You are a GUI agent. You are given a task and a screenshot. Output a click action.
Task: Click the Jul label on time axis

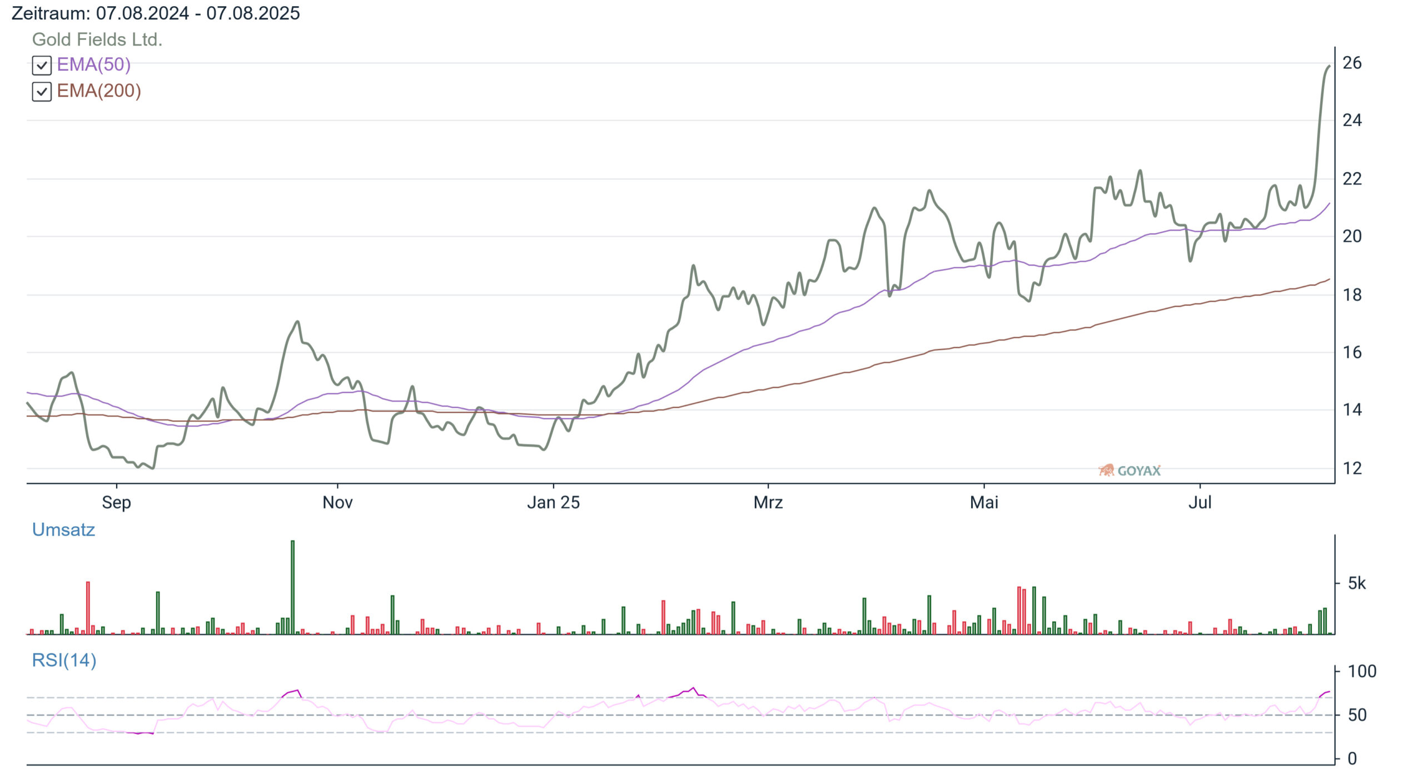[x=1200, y=503]
